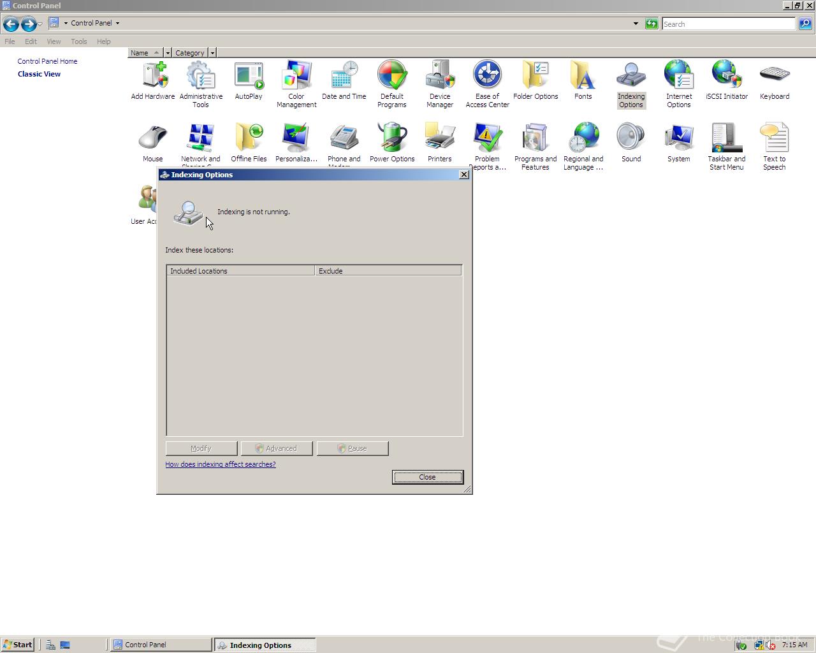Click the Back navigation arrow
816x653 pixels.
click(11, 24)
